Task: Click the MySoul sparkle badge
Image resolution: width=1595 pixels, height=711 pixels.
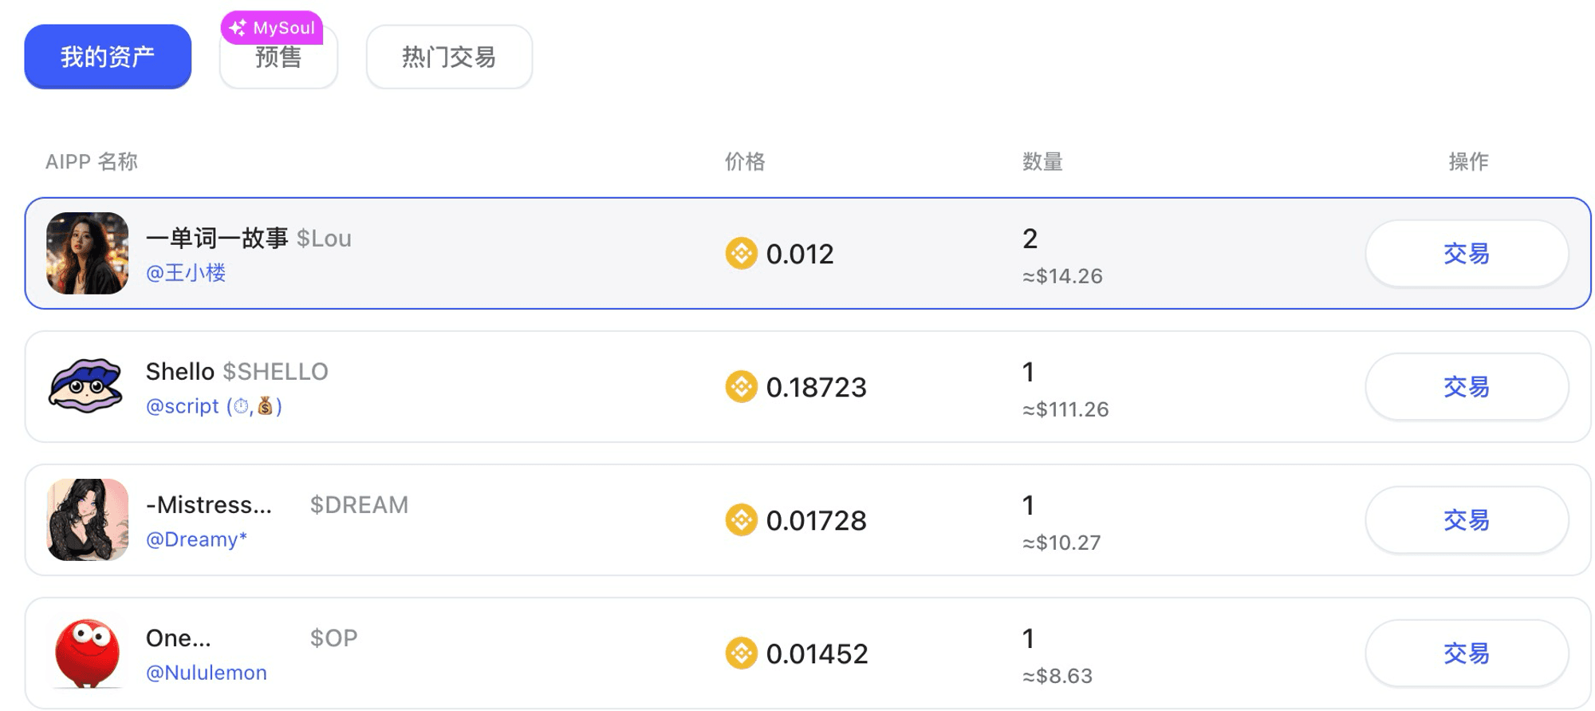Action: click(272, 28)
